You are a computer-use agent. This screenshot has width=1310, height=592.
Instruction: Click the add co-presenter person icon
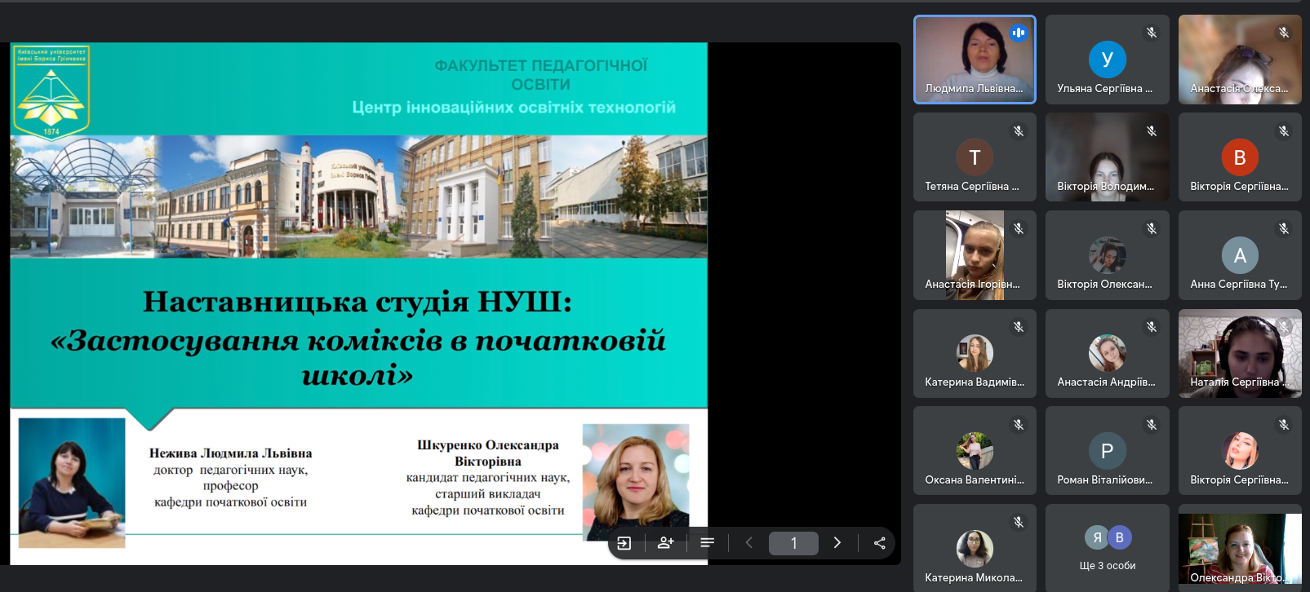tap(666, 543)
